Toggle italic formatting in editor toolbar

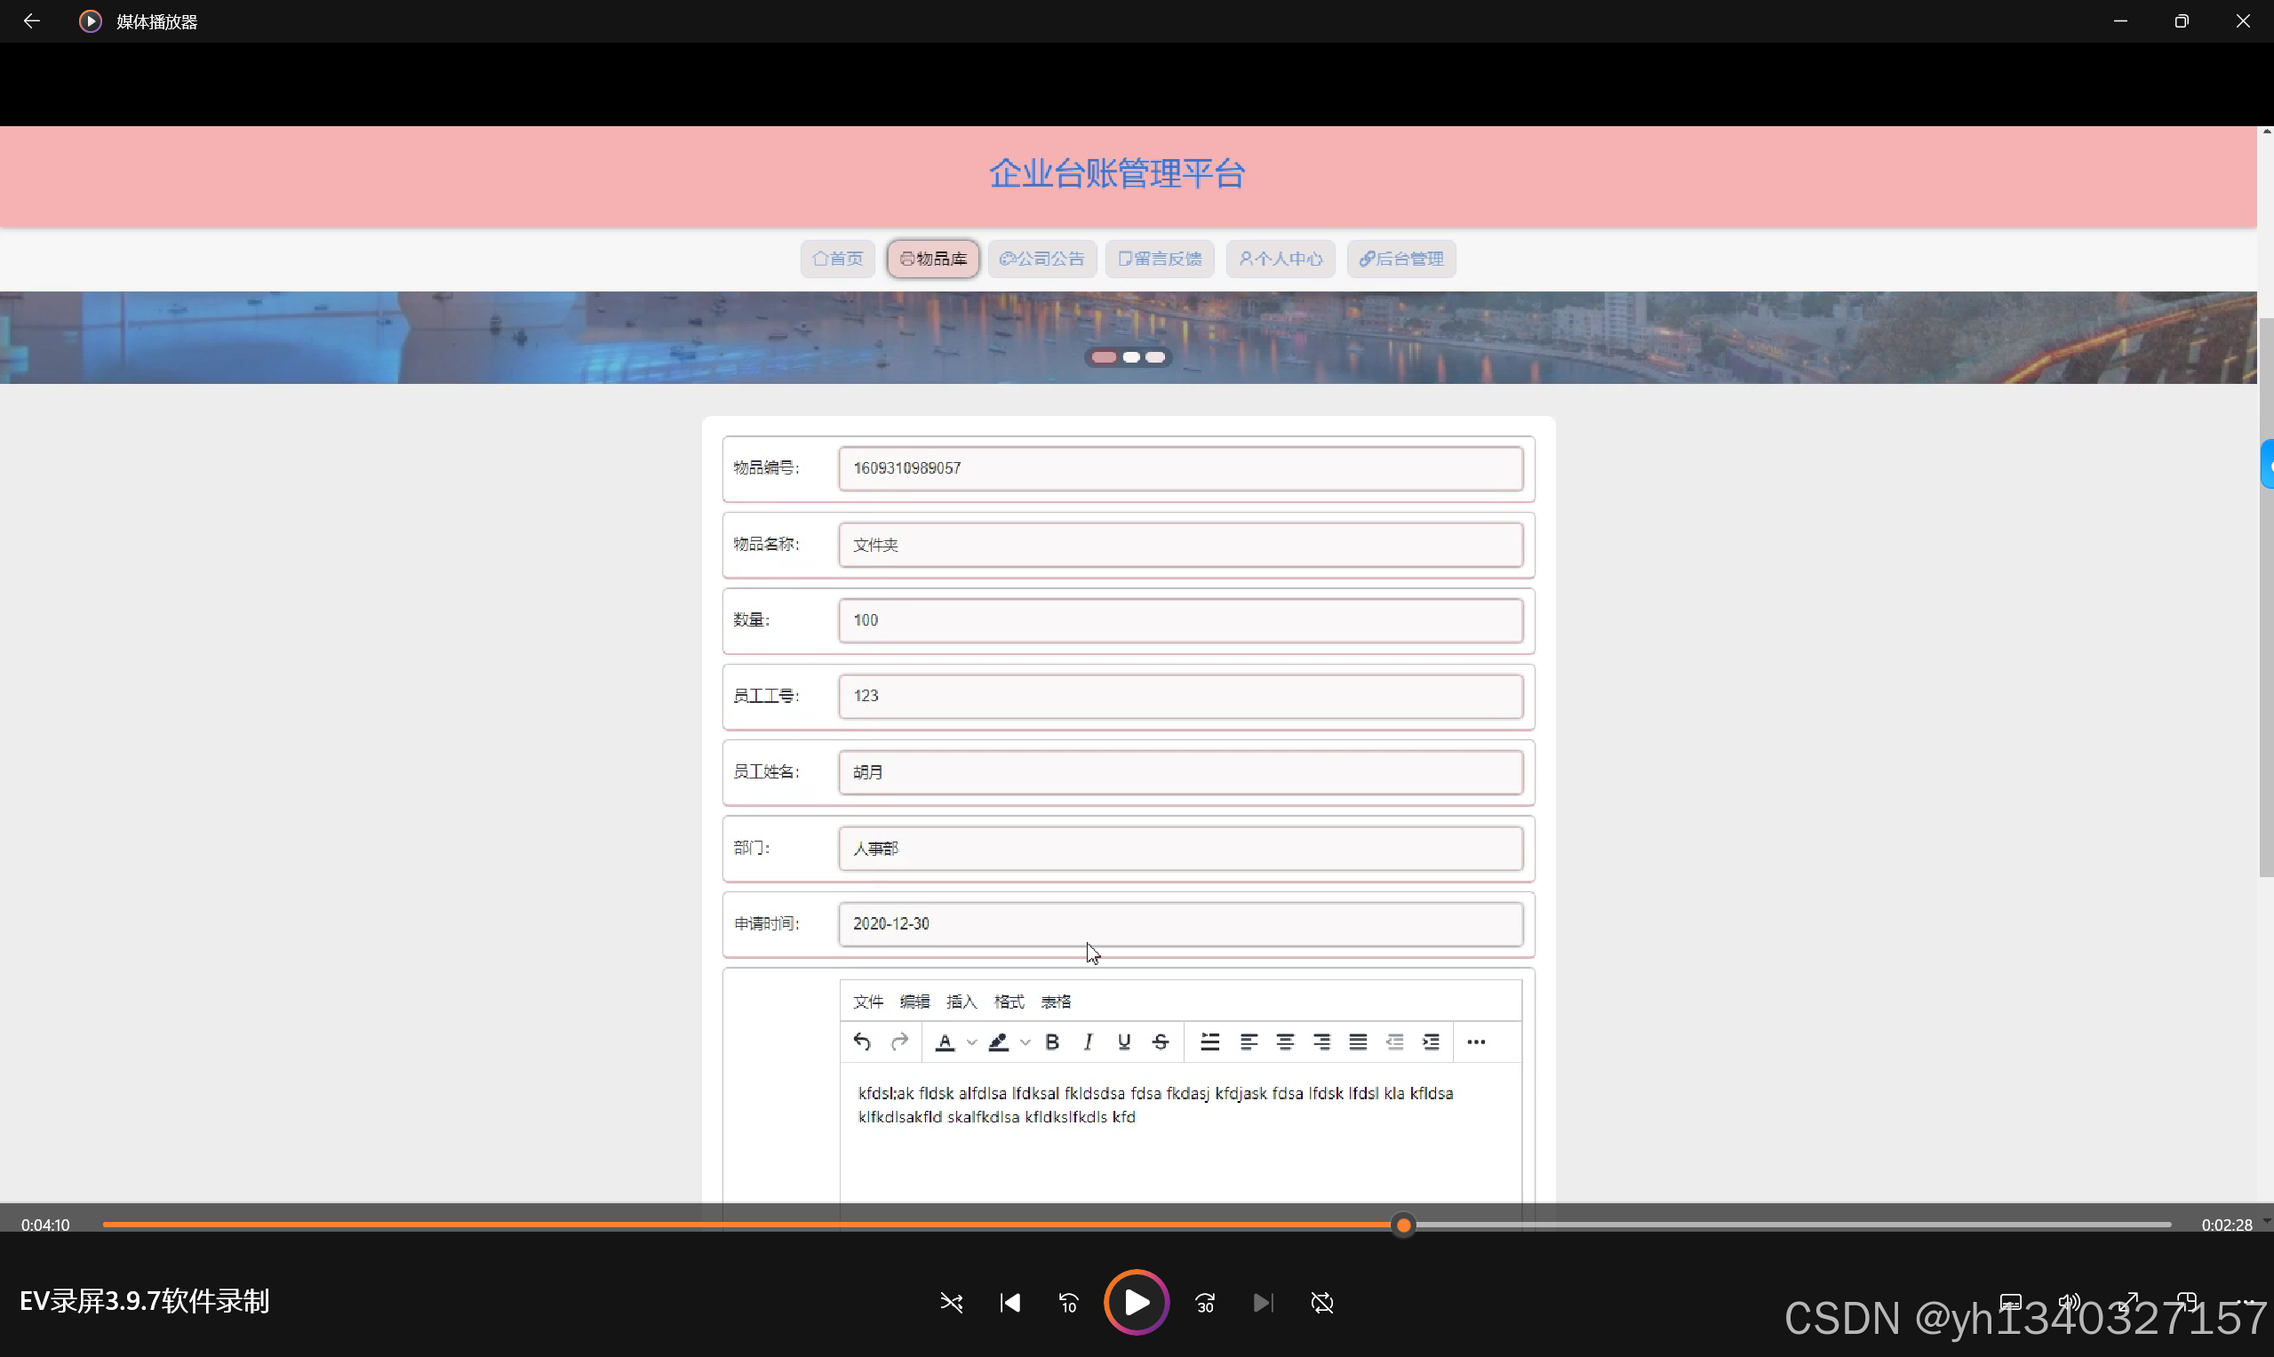(x=1088, y=1042)
